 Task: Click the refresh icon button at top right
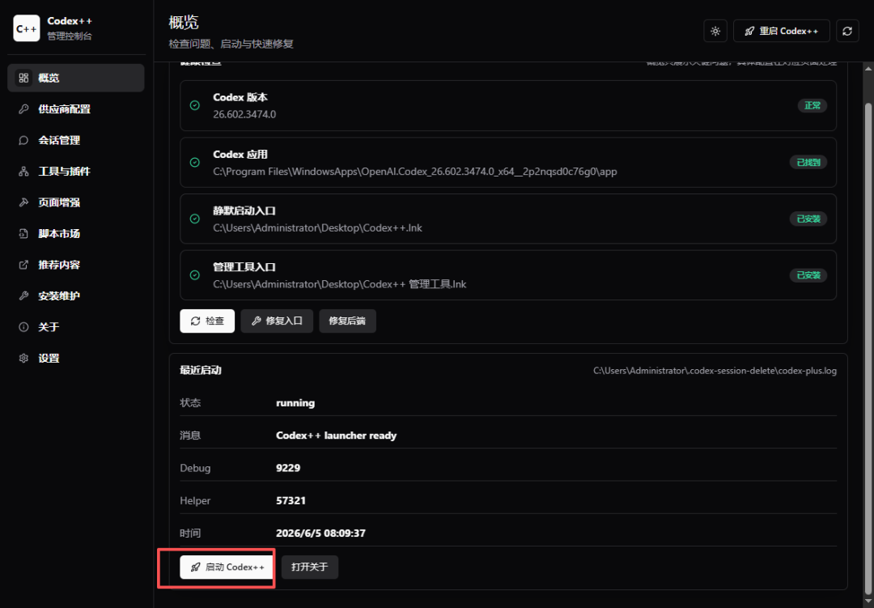[x=847, y=32]
